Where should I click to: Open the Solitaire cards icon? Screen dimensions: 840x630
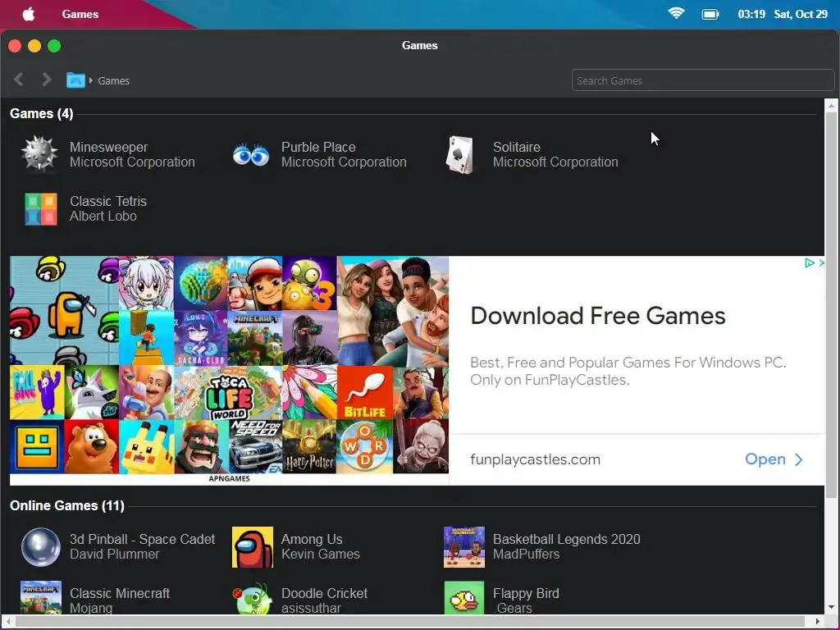tap(460, 155)
